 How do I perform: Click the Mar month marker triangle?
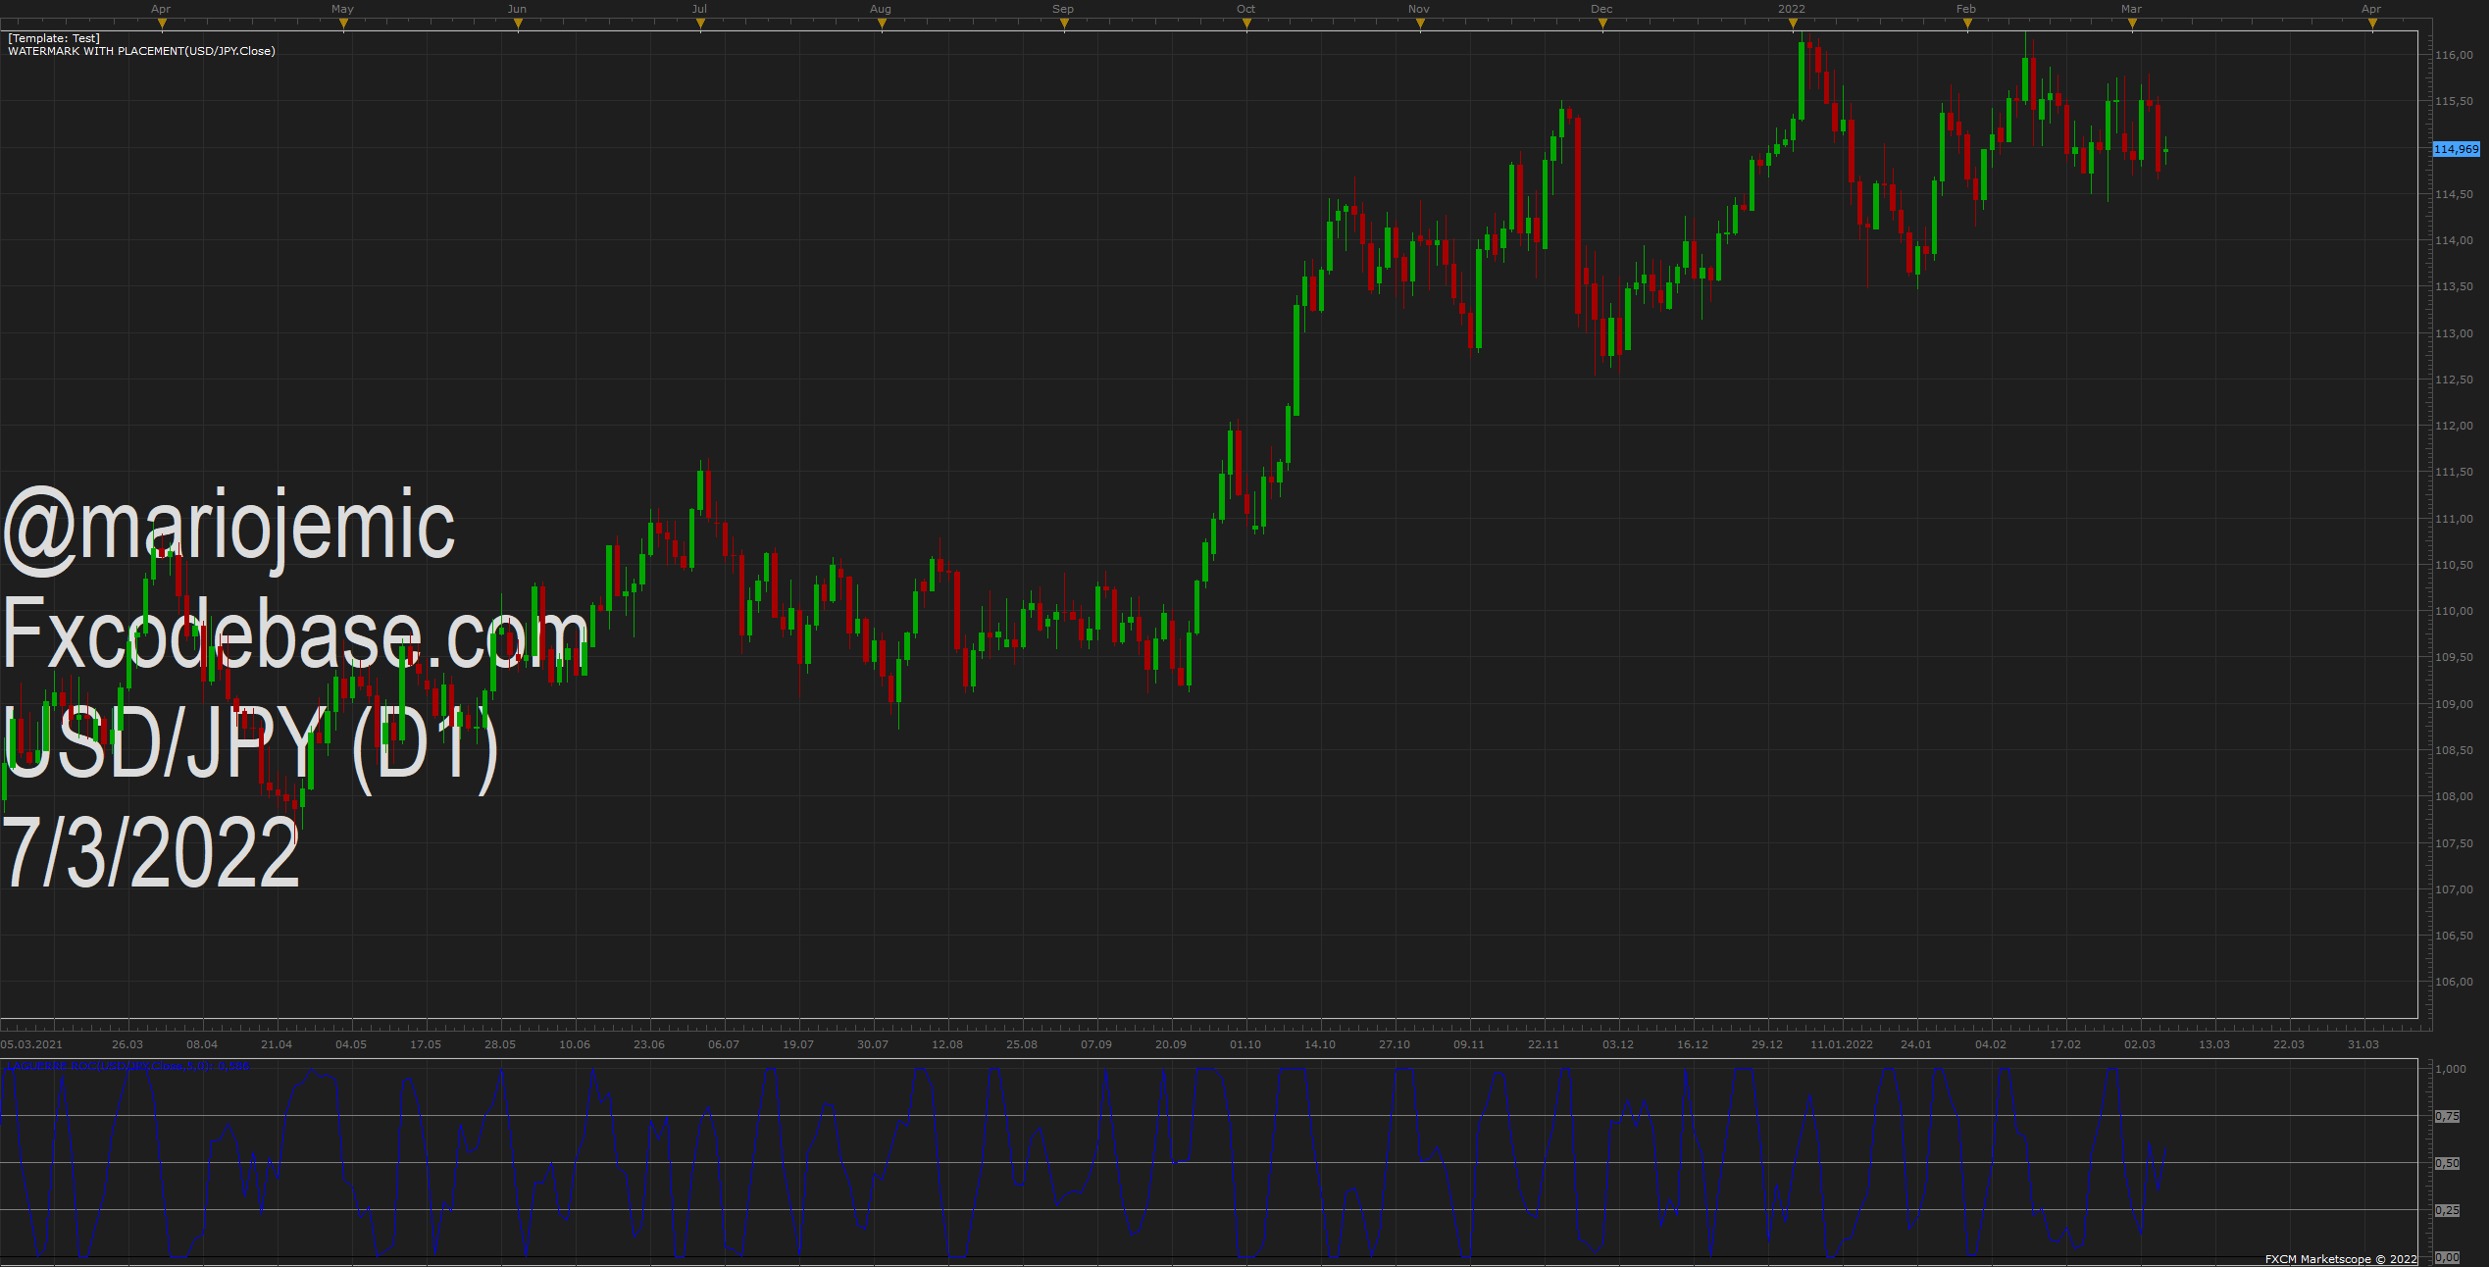2132,25
